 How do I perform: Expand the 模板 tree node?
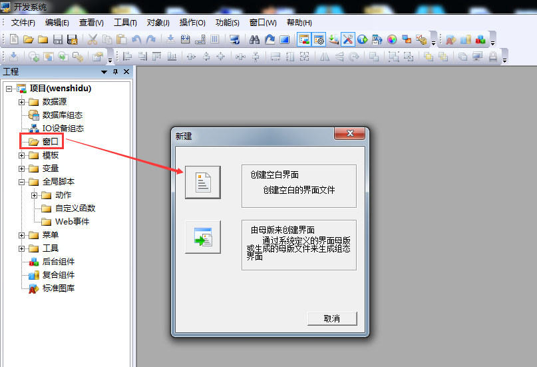pyautogui.click(x=21, y=156)
